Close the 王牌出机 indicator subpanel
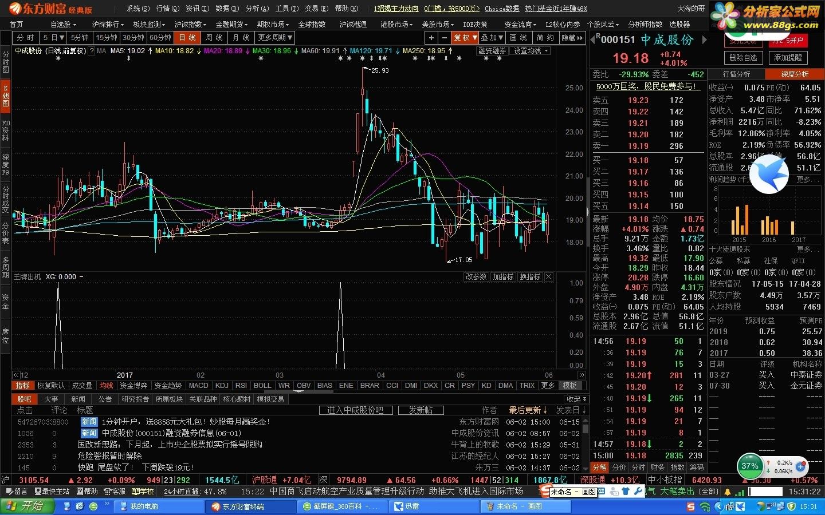 [549, 277]
